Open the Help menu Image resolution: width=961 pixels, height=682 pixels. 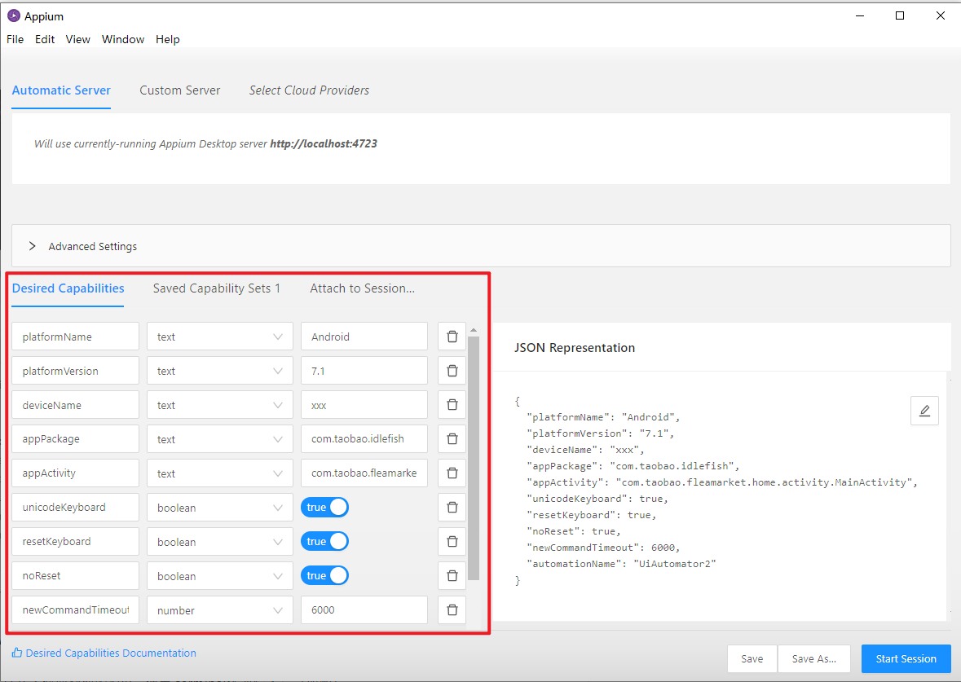(x=167, y=39)
